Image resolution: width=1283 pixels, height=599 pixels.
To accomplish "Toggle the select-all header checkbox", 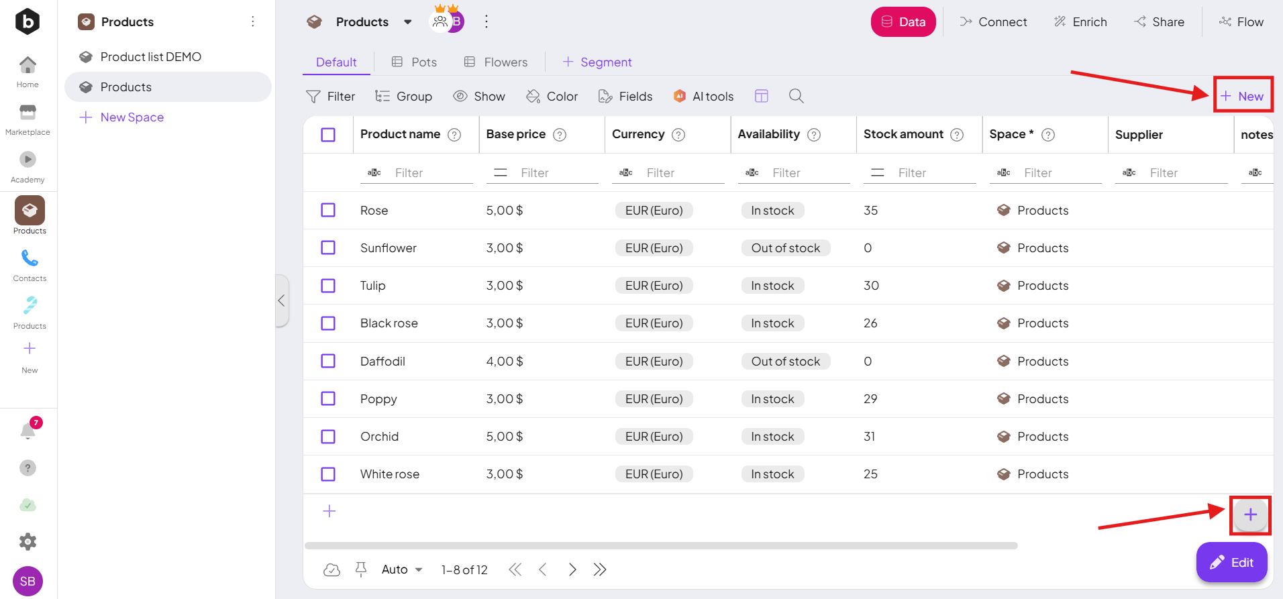I will (328, 135).
